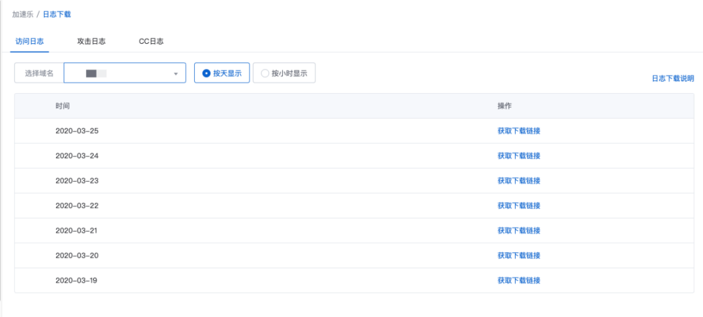Click the 2020-03-25 date cell
The width and height of the screenshot is (703, 317).
pyautogui.click(x=77, y=131)
